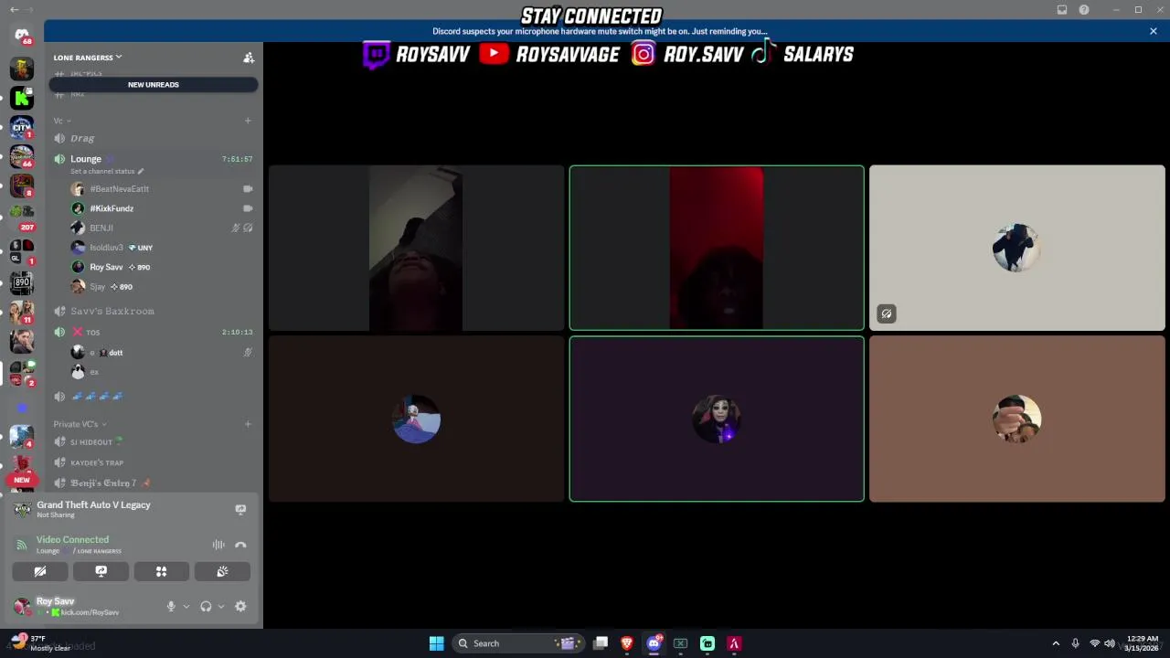Open Discord direct messages home icon

[x=22, y=35]
